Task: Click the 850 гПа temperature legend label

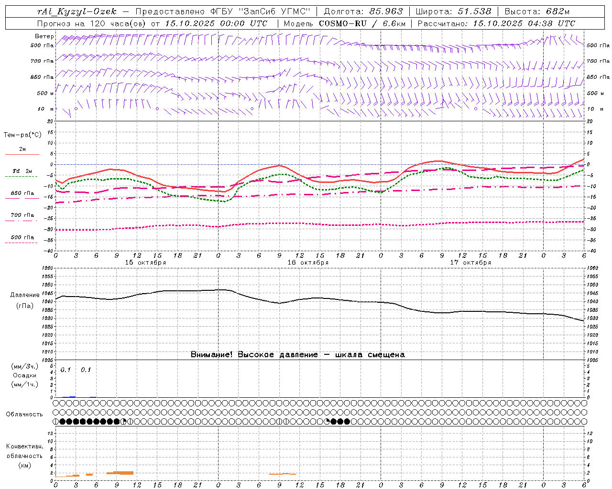Action: [x=22, y=193]
